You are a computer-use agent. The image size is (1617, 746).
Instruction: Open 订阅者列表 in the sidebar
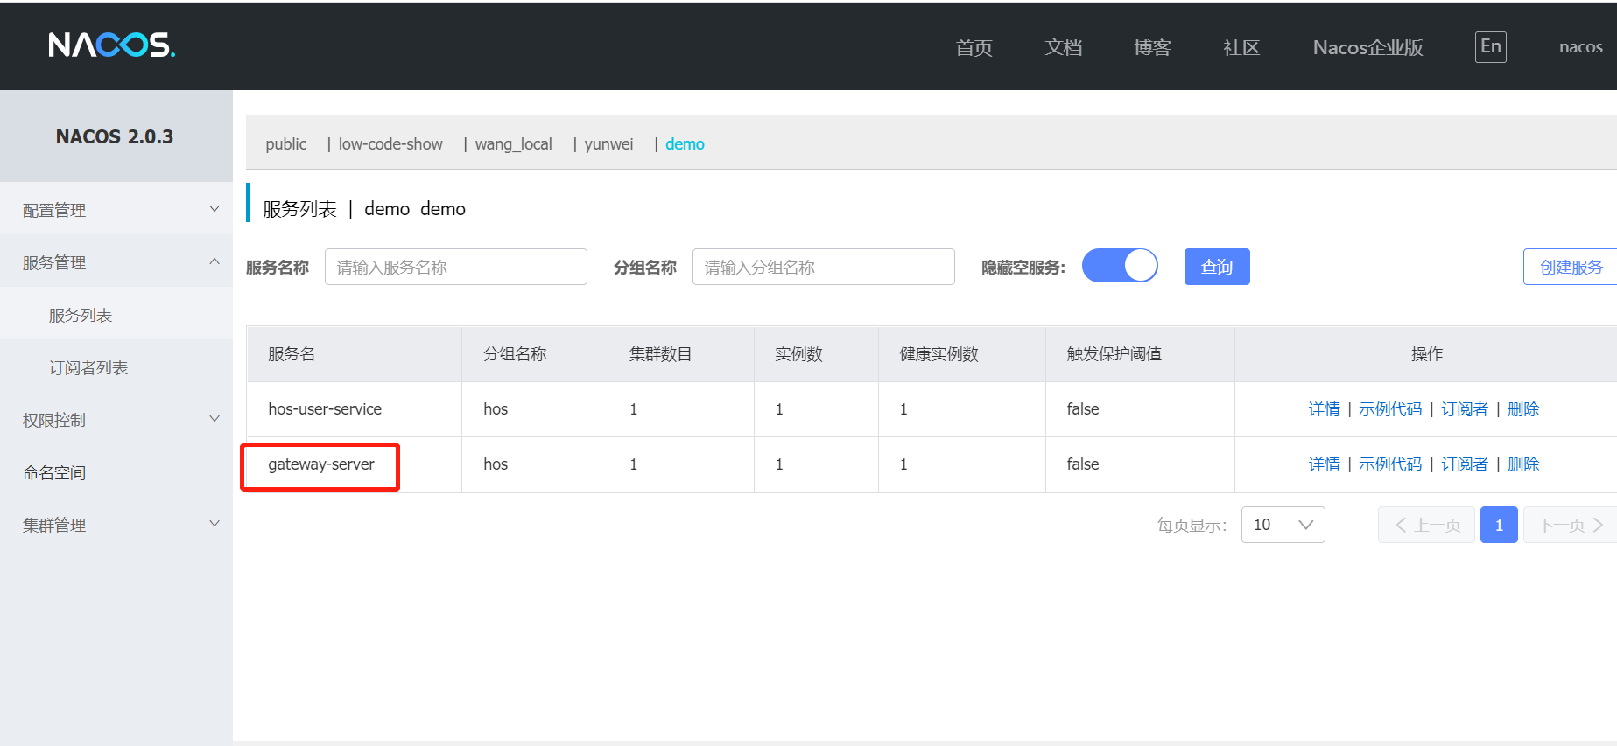[x=88, y=367]
